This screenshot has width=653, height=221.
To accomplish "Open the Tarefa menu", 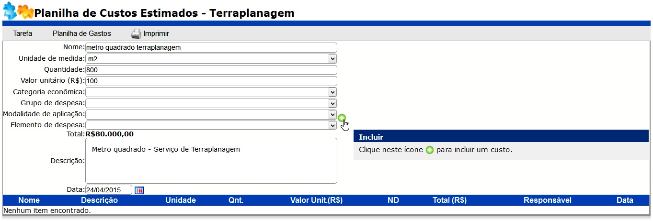I will [x=23, y=33].
